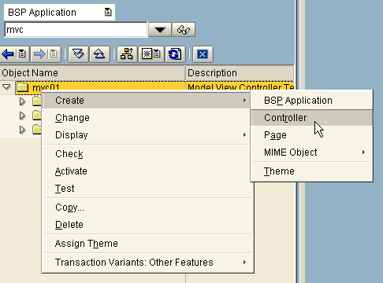Open the forward history list icon
Image resolution: width=383 pixels, height=283 pixels.
(x=54, y=54)
